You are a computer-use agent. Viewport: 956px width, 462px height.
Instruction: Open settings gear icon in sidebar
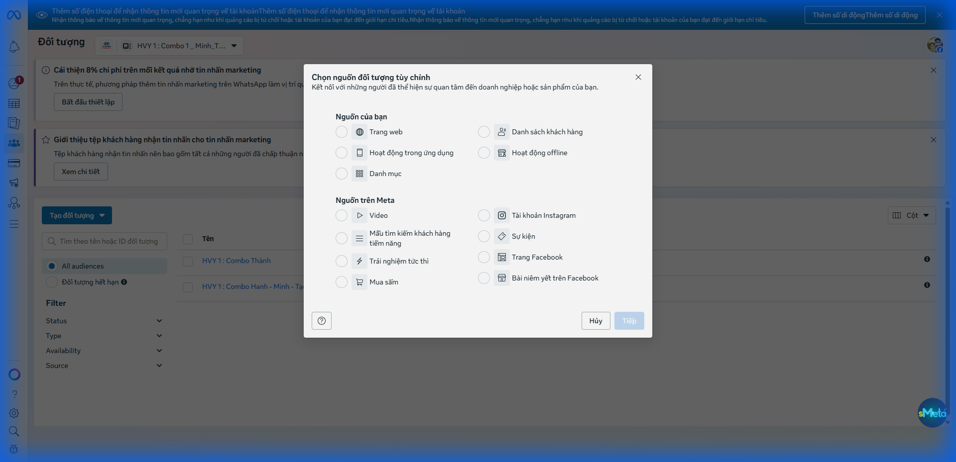[14, 413]
